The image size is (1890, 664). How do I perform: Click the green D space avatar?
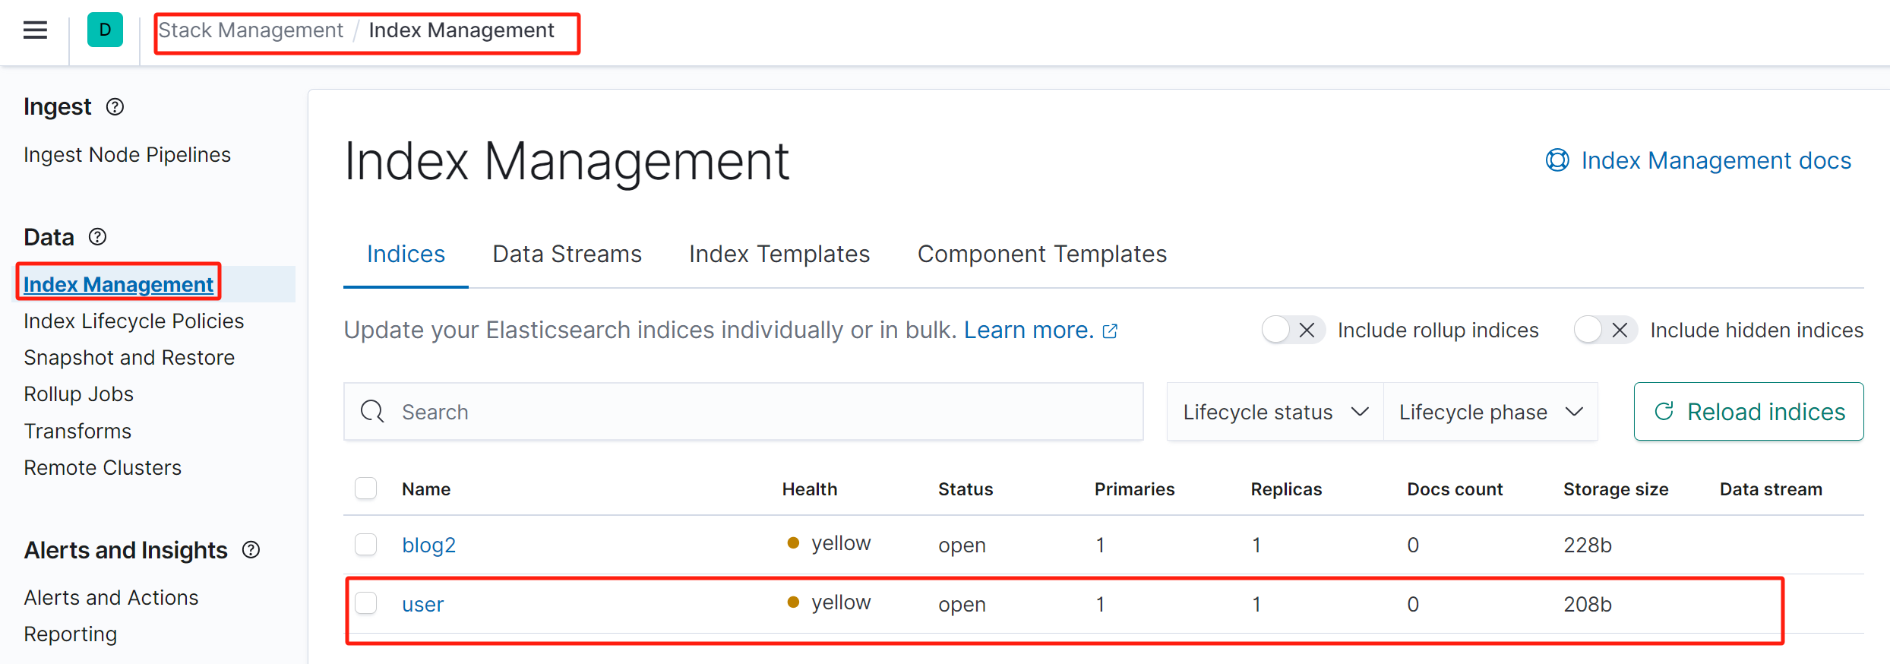pyautogui.click(x=105, y=30)
